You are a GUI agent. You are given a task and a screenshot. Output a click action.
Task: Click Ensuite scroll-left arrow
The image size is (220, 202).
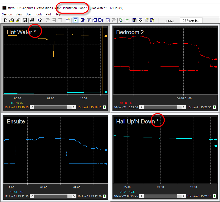32,196
